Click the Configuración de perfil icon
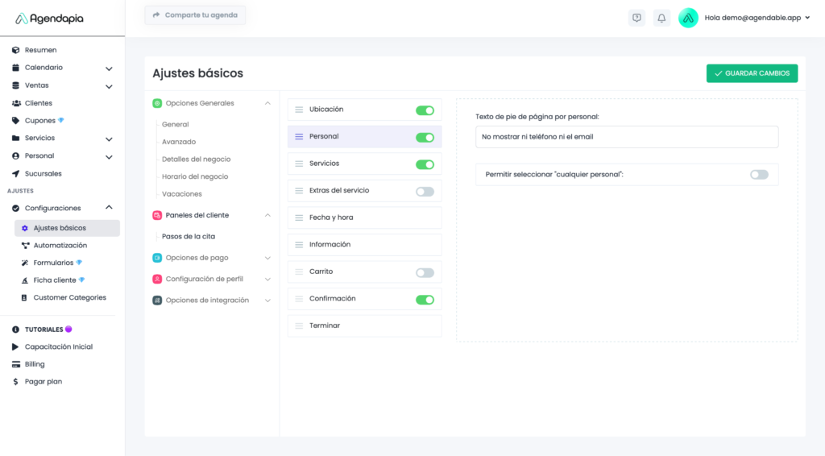Image resolution: width=825 pixels, height=456 pixels. point(157,279)
